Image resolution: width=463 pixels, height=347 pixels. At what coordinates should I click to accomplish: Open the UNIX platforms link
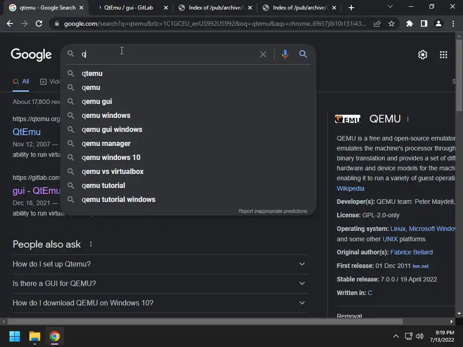click(390, 239)
